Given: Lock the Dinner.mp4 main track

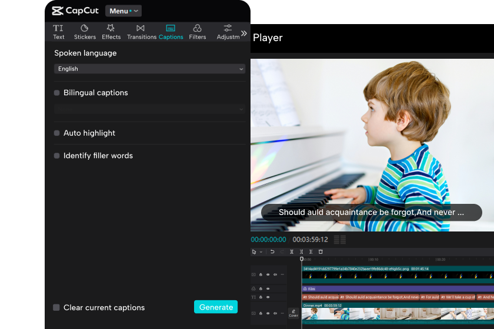Looking at the screenshot, I should click(261, 313).
